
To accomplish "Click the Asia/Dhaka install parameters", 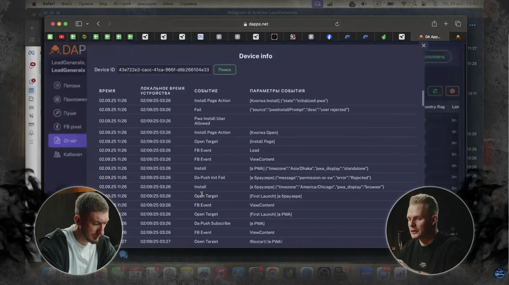I will [309, 168].
